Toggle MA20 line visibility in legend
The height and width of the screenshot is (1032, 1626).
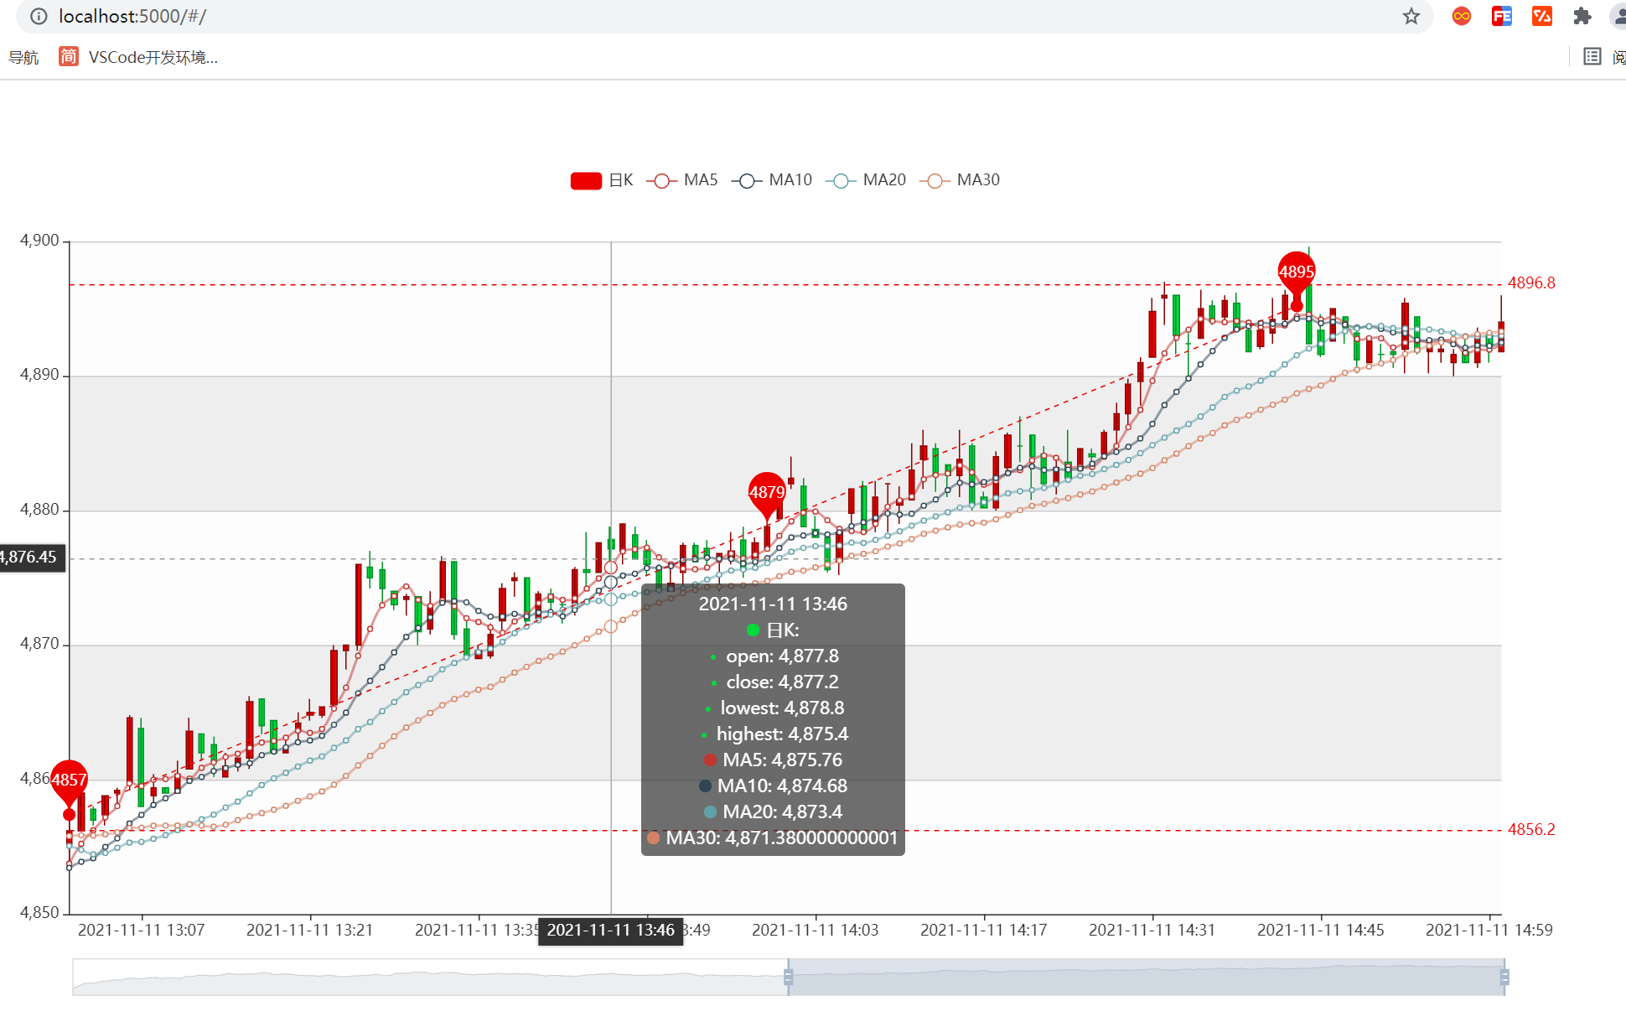(865, 180)
